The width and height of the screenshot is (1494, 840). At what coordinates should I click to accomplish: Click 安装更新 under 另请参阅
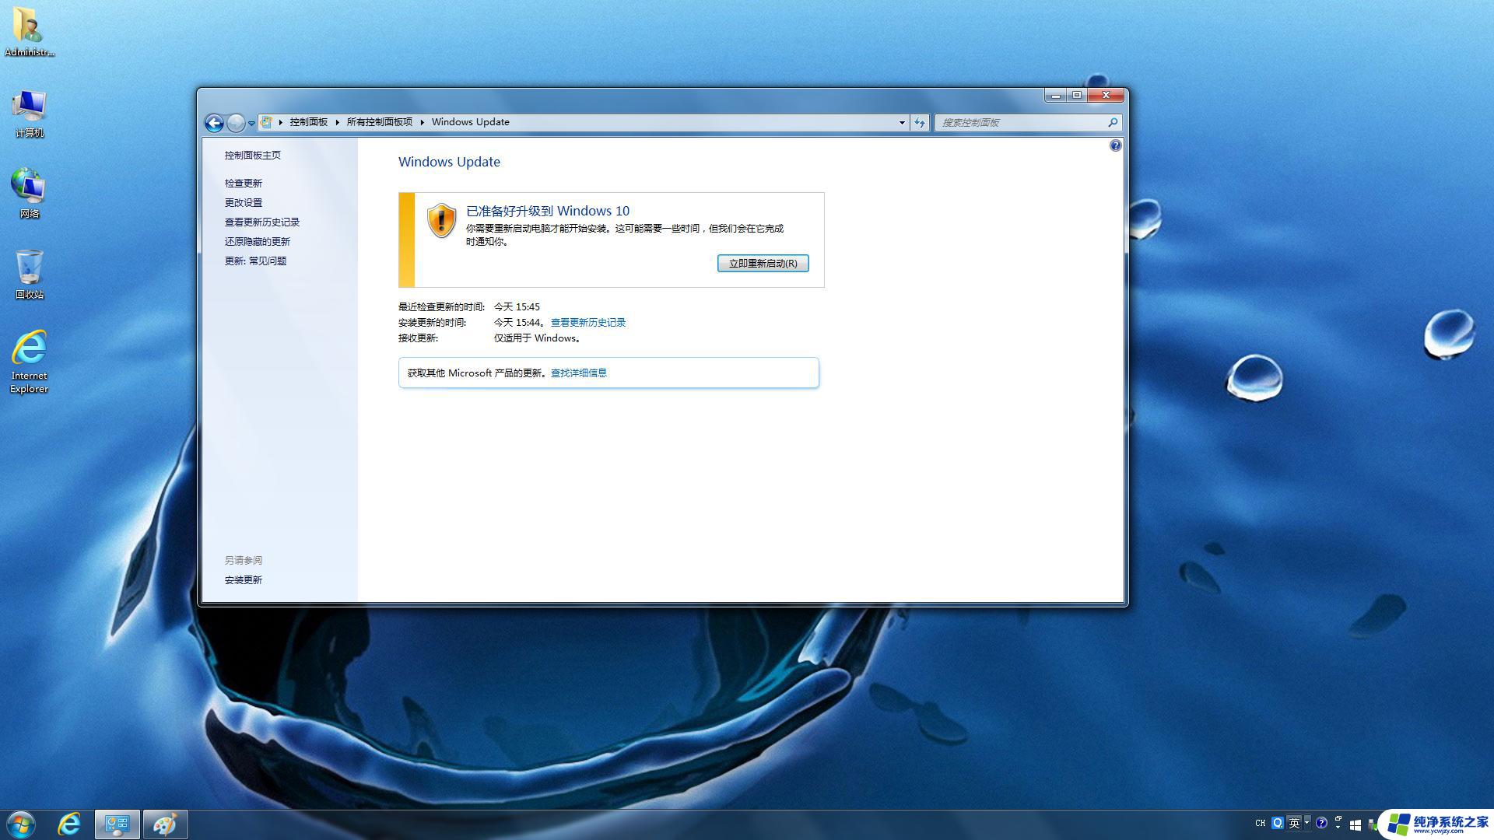pos(244,580)
